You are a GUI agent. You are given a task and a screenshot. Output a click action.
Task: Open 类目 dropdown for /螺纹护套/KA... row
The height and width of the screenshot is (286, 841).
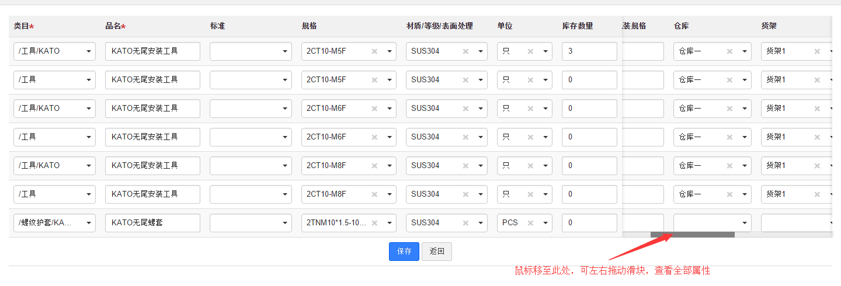click(x=88, y=223)
